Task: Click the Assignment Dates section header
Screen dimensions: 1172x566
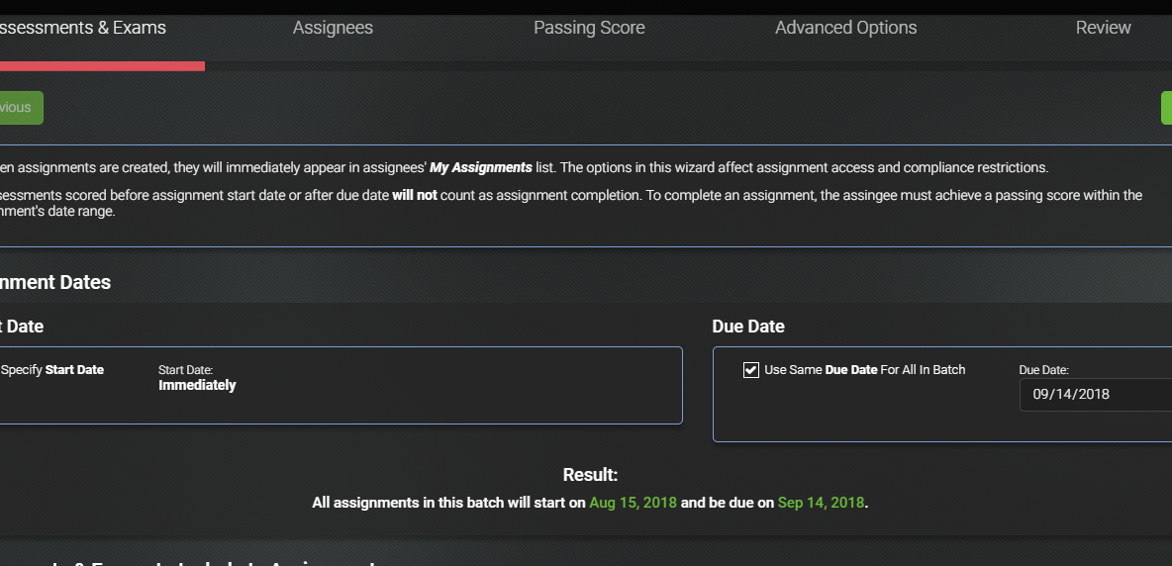Action: coord(55,282)
